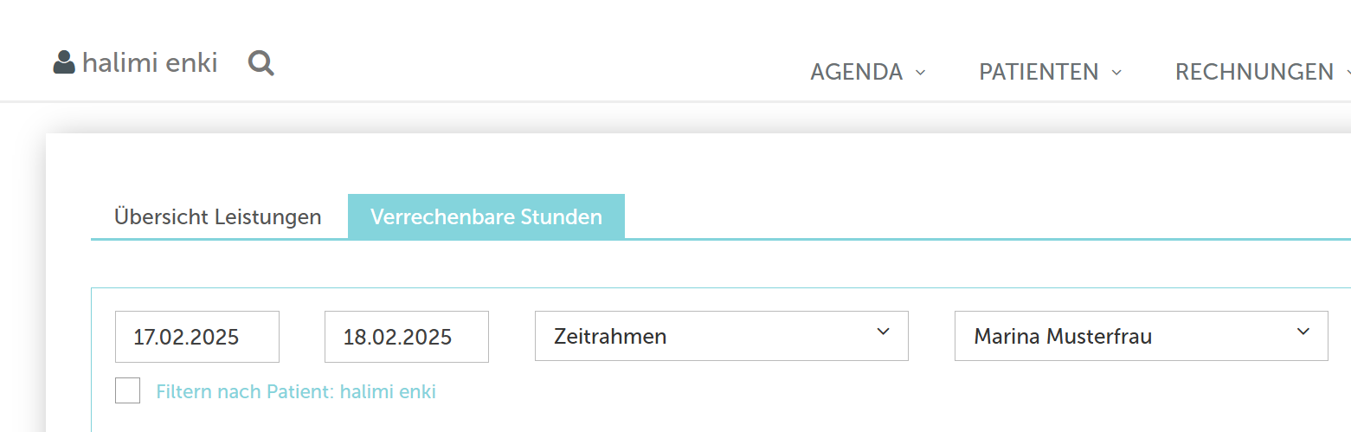
Task: Click the arrow inside Zeitrahmen box
Action: [x=883, y=332]
